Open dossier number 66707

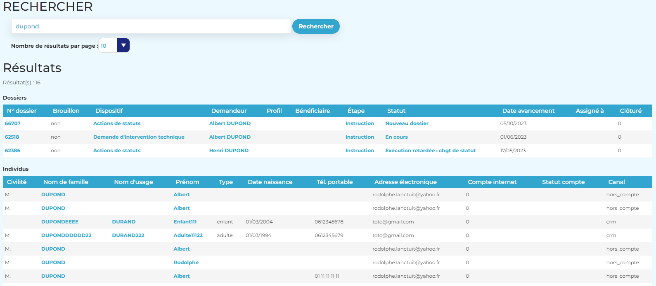coord(13,123)
